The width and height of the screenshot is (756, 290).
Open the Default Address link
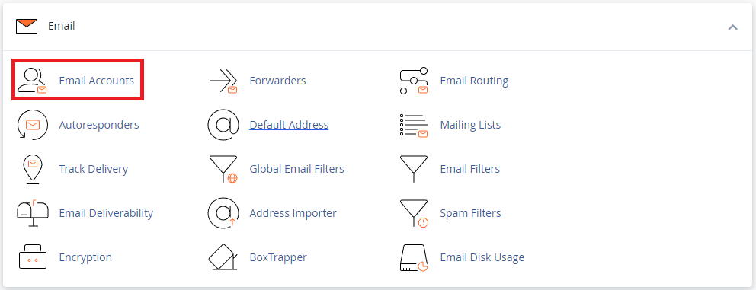click(289, 125)
